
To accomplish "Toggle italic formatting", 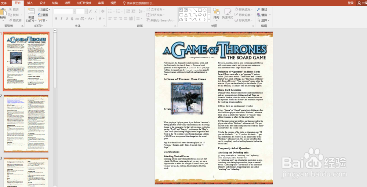I will tap(61, 18).
